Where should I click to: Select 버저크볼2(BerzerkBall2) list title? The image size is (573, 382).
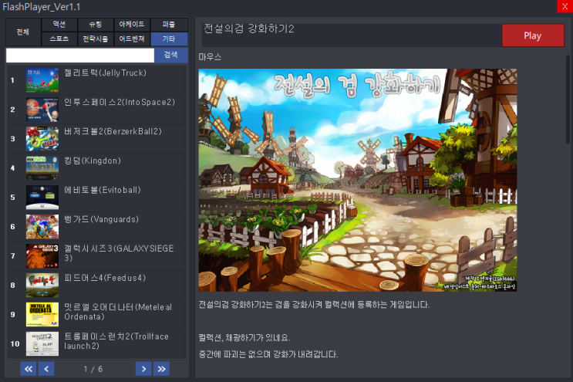113,131
